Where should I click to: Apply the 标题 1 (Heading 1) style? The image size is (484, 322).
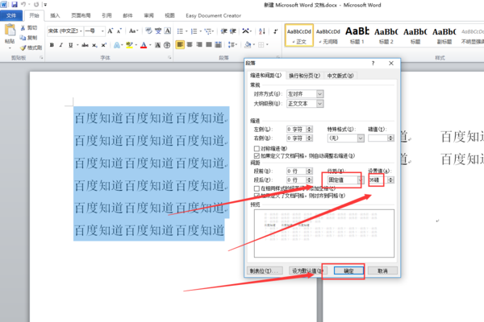click(x=357, y=35)
